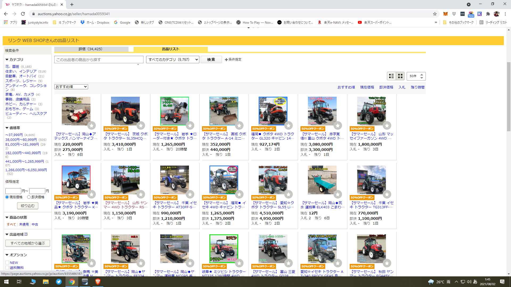This screenshot has width=511, height=287.
Task: Open Twitter app from the taskbar
Action: (x=59, y=282)
